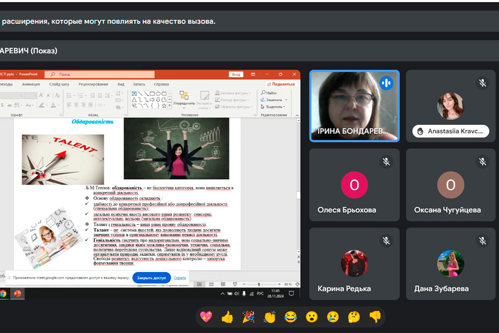Open the Рецензирование ribbon tab
This screenshot has width=499, height=333.
[93, 84]
